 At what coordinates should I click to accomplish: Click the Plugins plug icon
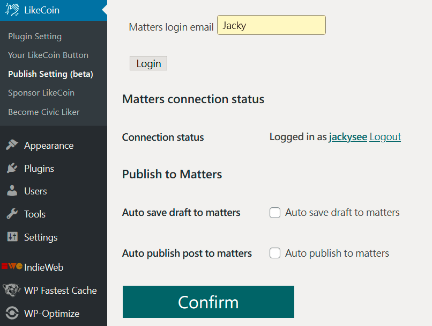click(12, 168)
